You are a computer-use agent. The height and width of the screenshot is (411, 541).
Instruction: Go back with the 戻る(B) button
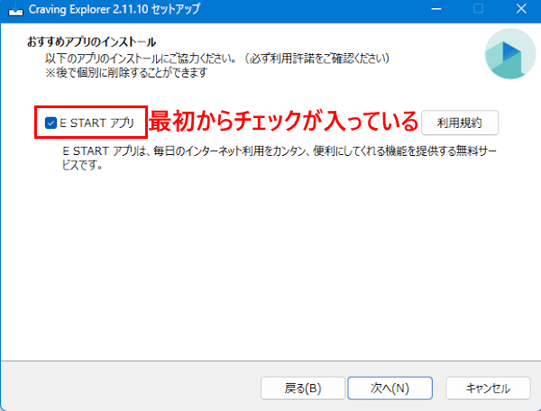[x=303, y=388]
